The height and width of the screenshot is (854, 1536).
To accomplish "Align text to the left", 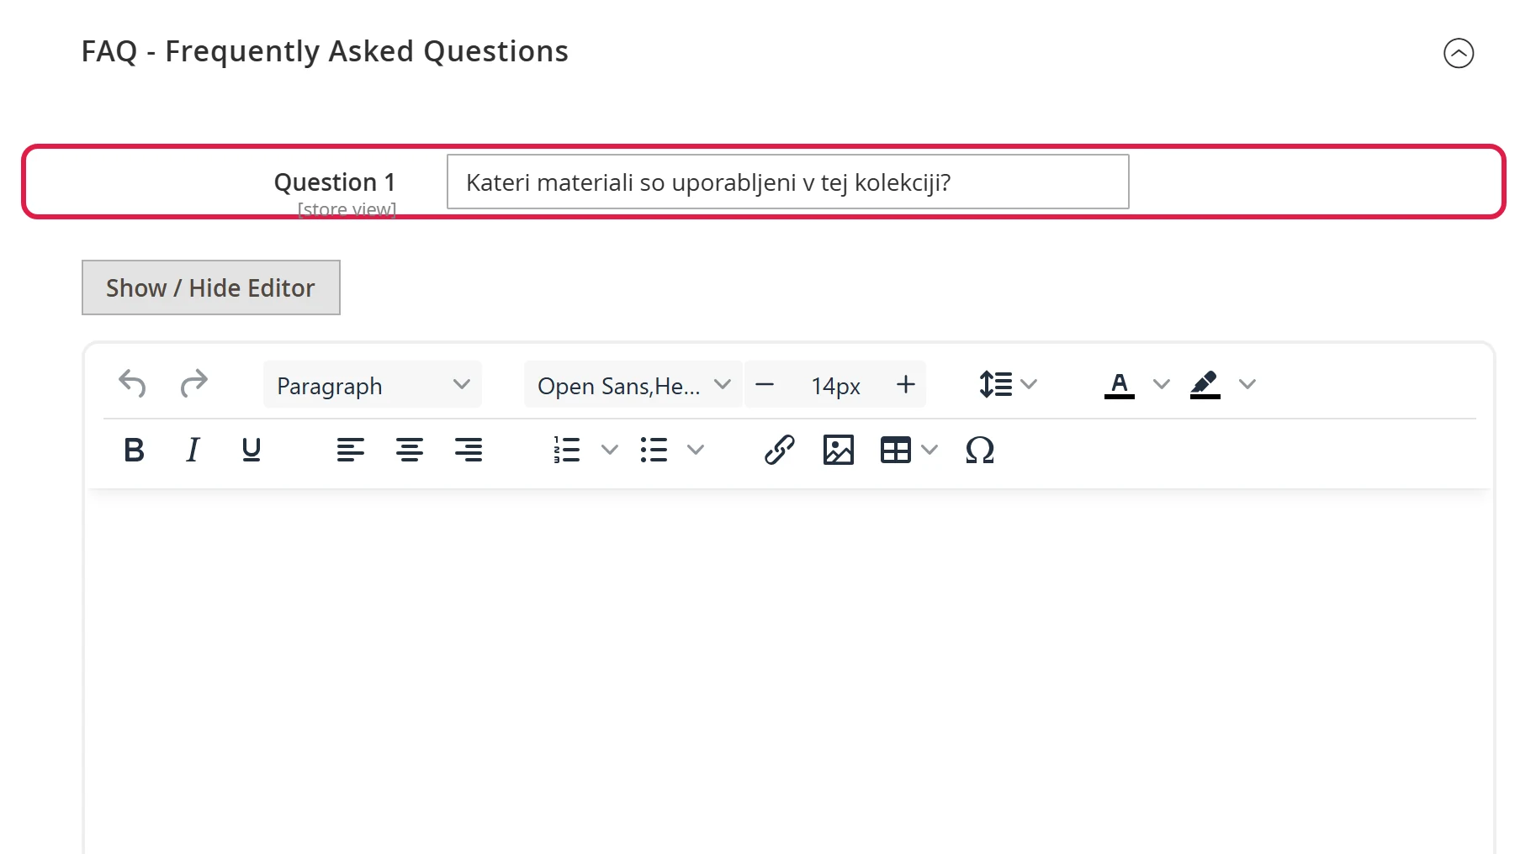I will point(351,450).
